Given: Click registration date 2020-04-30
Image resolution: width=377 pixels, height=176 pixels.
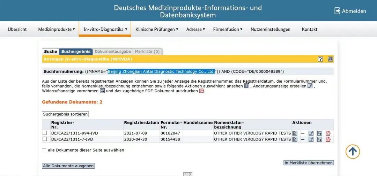Looking at the screenshot, I should [x=135, y=139].
